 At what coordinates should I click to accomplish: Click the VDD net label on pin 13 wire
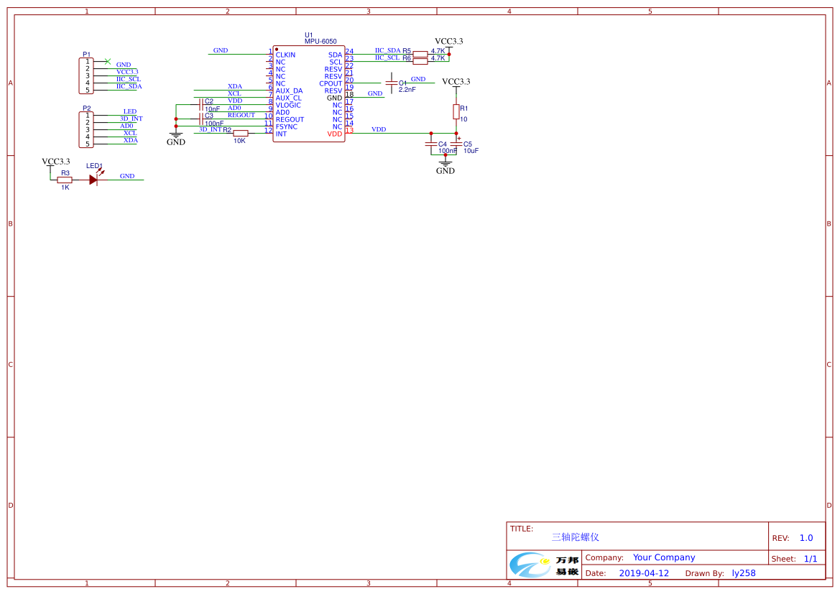(379, 129)
